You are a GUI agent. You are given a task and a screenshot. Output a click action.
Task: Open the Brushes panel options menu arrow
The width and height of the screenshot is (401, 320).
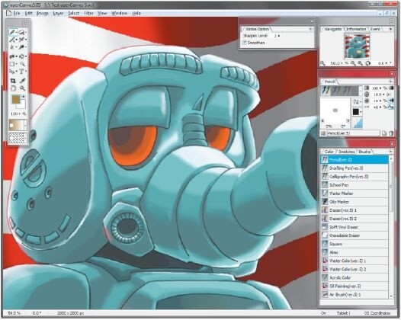coord(390,152)
